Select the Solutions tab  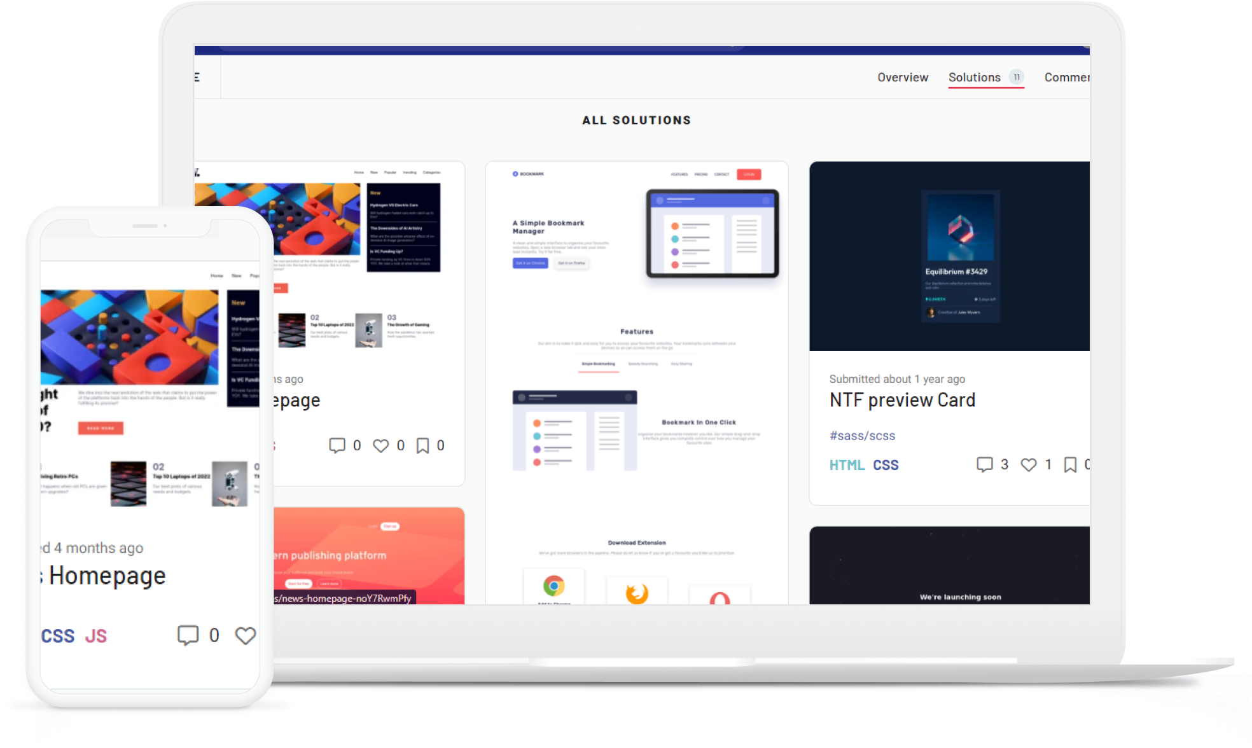(972, 76)
